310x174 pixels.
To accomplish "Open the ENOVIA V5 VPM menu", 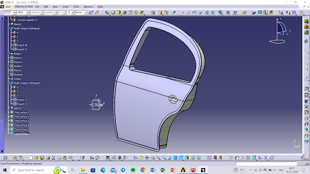I will click(24, 7).
